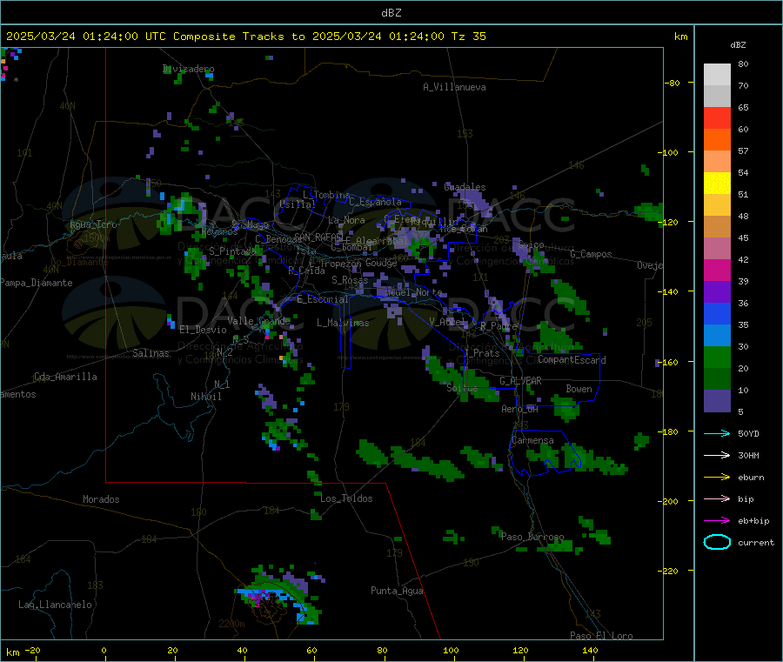Viewport: 783px width, 662px height.
Task: Click the 0 km horizontal axis tick
Action: coord(104,650)
